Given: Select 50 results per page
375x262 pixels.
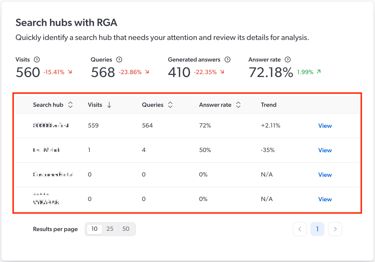Looking at the screenshot, I should 126,229.
